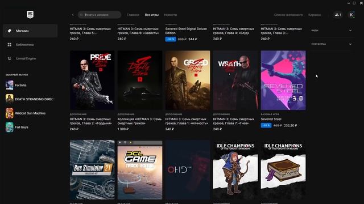Open the Корзина cart
364x204 pixels.
click(x=315, y=15)
